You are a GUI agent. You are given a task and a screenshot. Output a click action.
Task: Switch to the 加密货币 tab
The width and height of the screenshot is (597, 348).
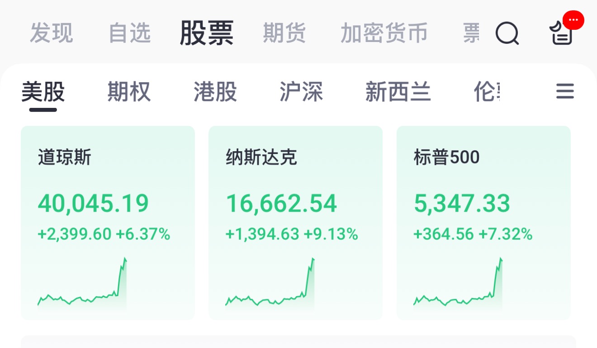coord(384,33)
